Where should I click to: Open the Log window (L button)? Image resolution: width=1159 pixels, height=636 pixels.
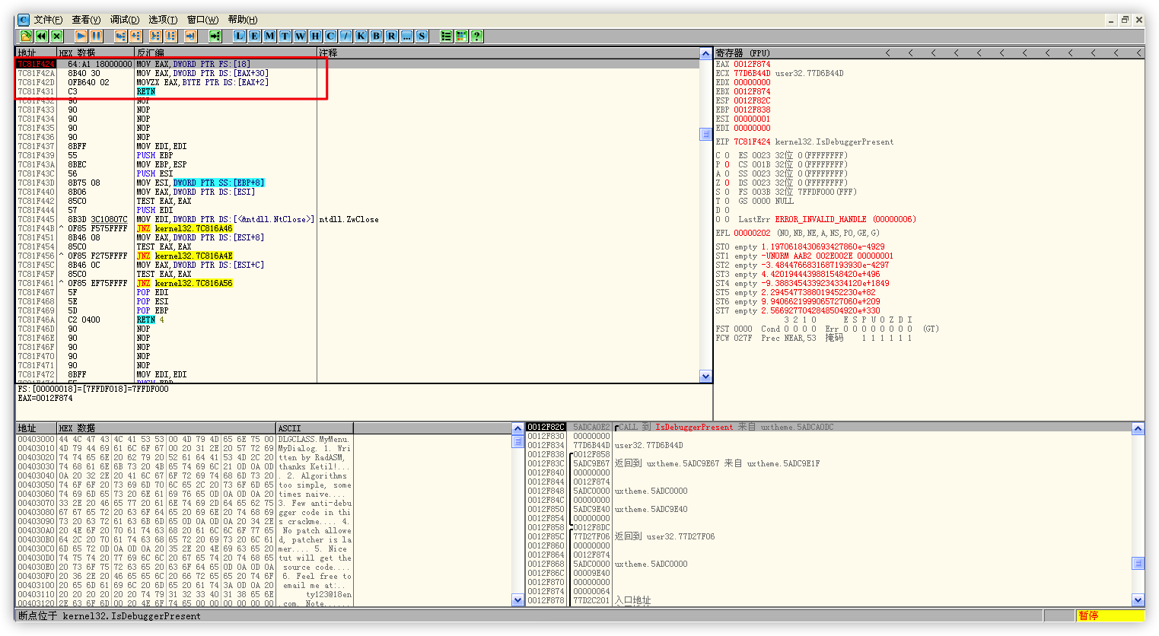click(240, 36)
